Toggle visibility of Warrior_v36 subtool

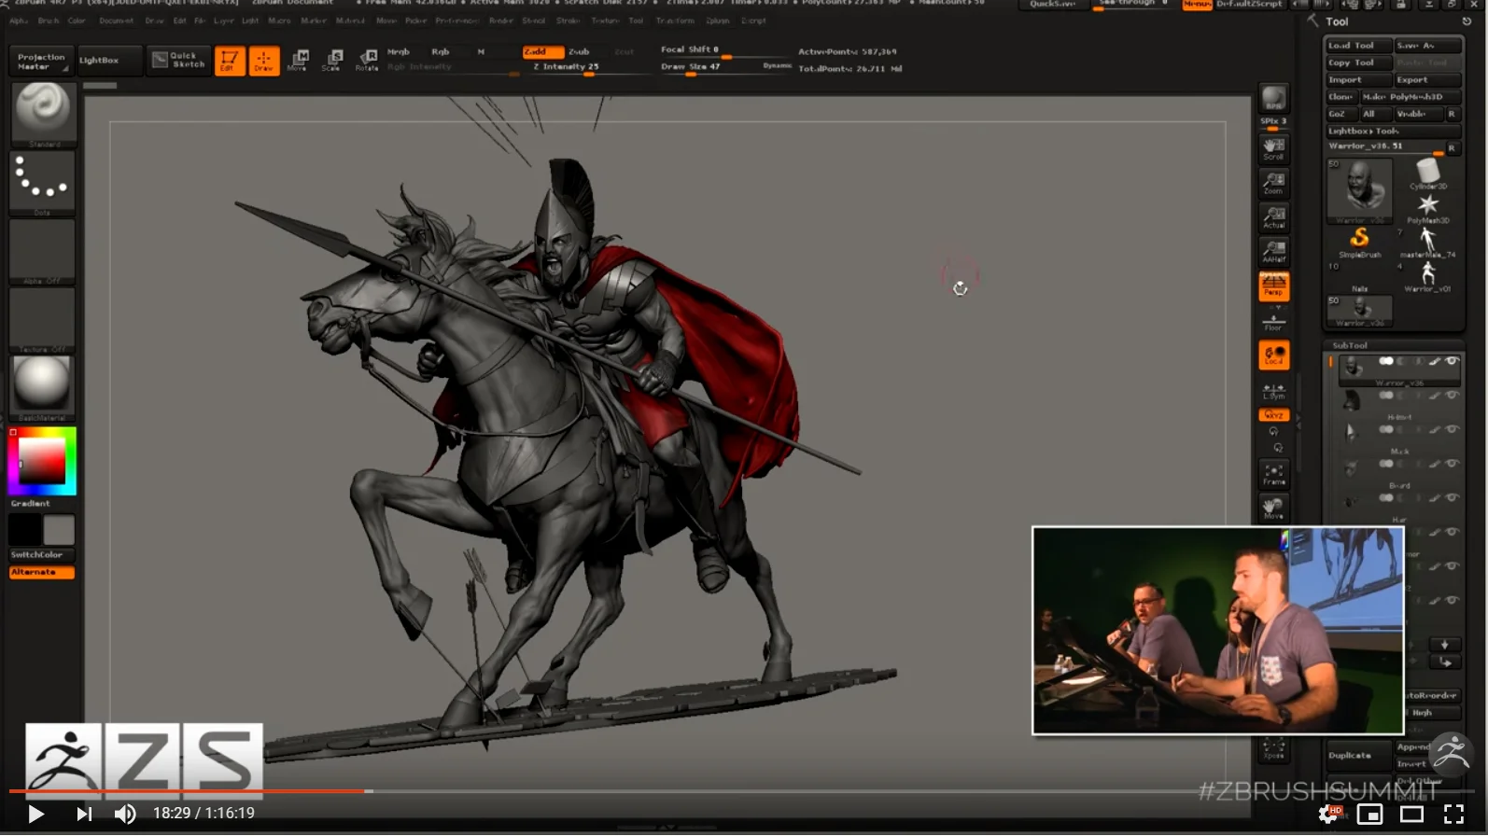pos(1452,362)
